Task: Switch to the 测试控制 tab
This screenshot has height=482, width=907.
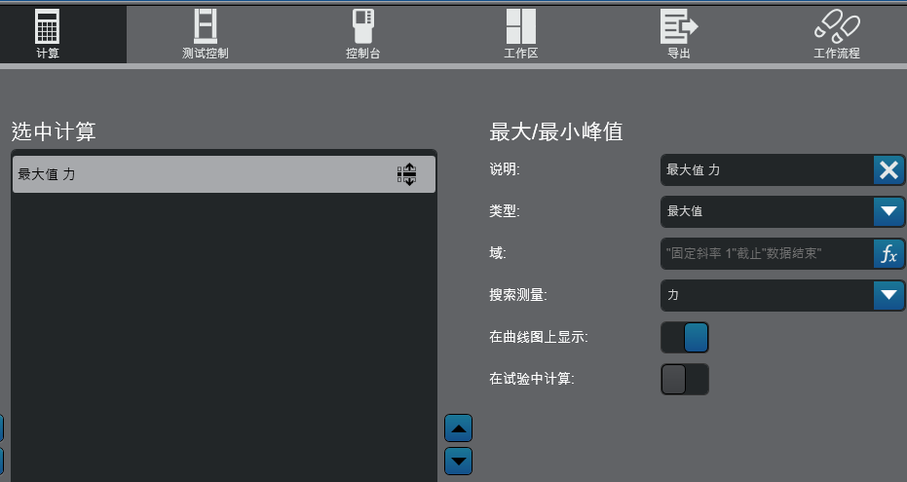Action: (x=206, y=34)
